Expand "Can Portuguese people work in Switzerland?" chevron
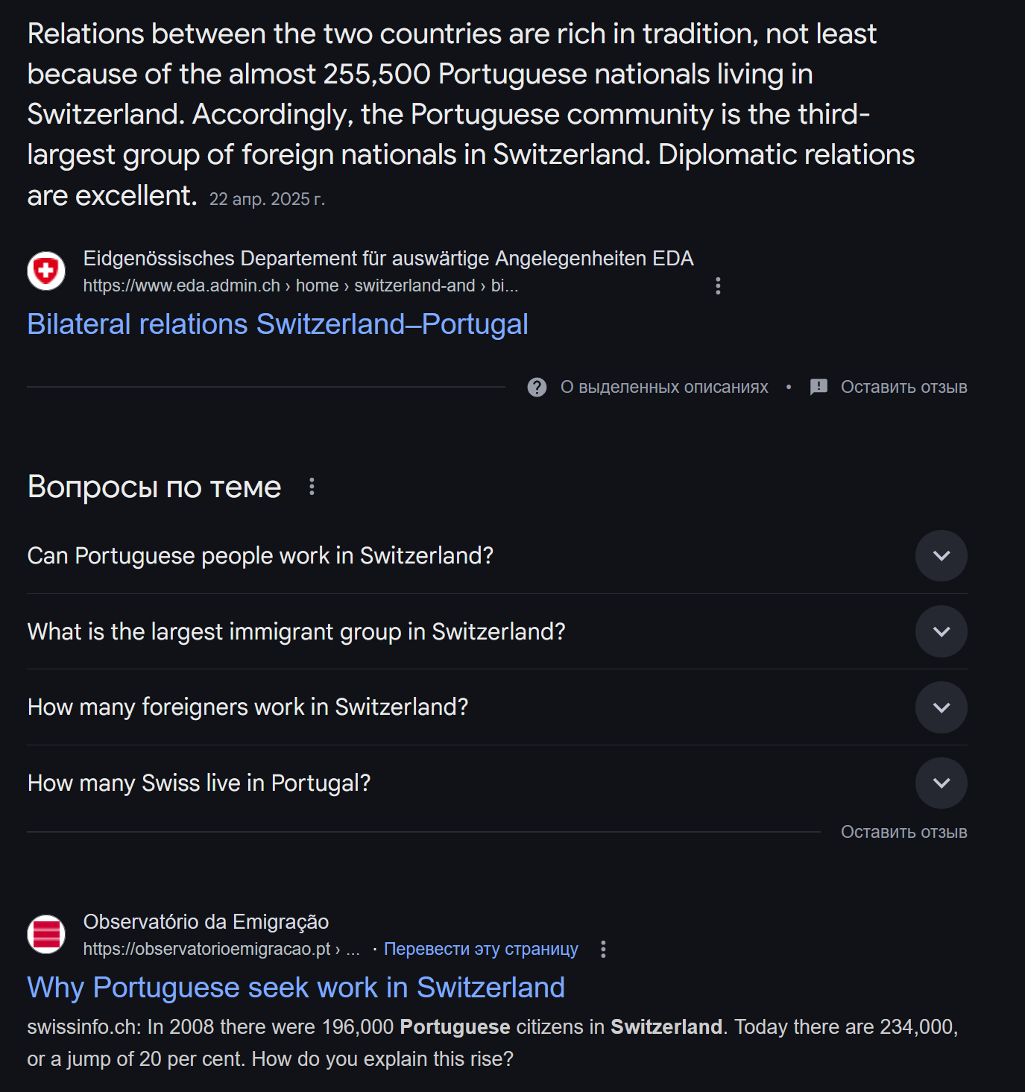The image size is (1025, 1092). click(x=941, y=555)
